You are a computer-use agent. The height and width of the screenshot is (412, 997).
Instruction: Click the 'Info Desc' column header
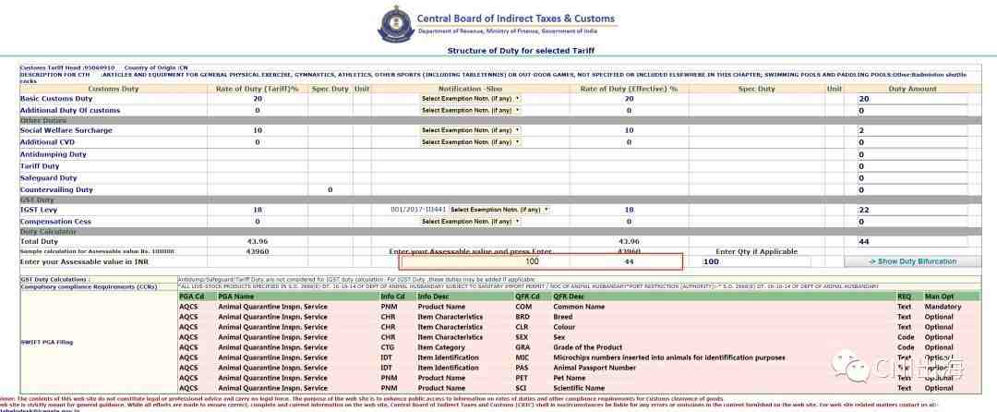(x=433, y=297)
